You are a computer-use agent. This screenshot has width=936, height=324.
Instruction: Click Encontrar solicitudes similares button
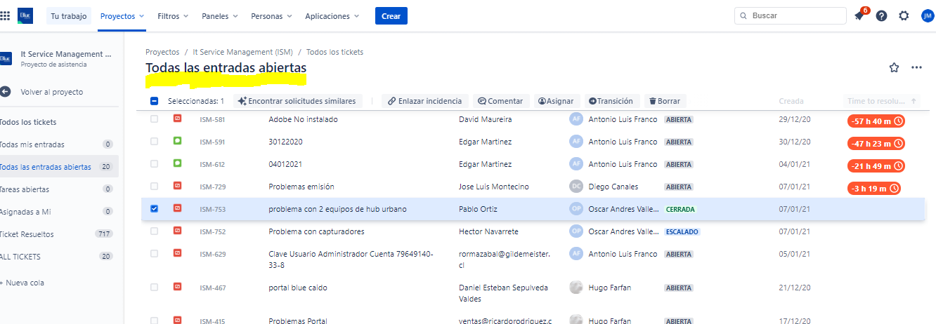coord(298,101)
